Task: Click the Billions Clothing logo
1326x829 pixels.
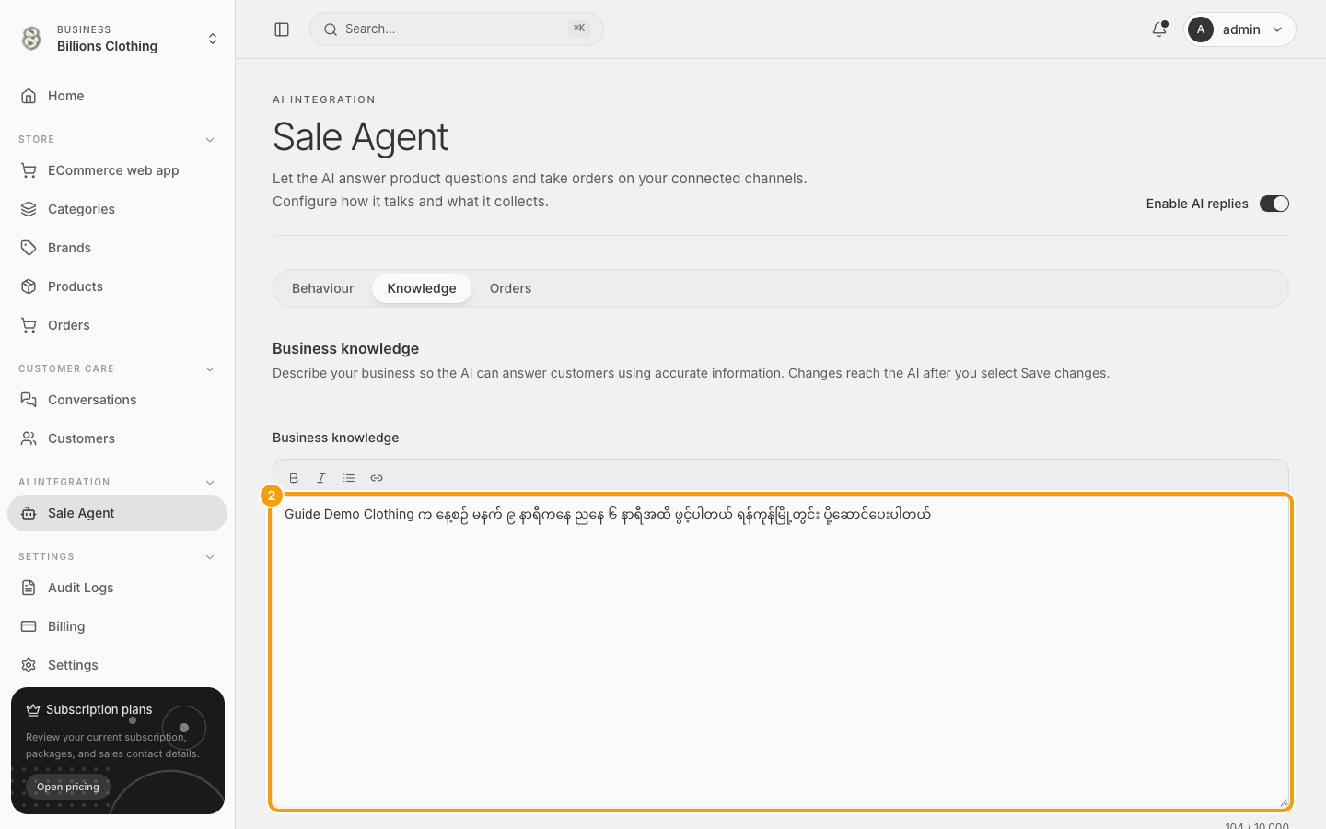Action: click(x=31, y=38)
